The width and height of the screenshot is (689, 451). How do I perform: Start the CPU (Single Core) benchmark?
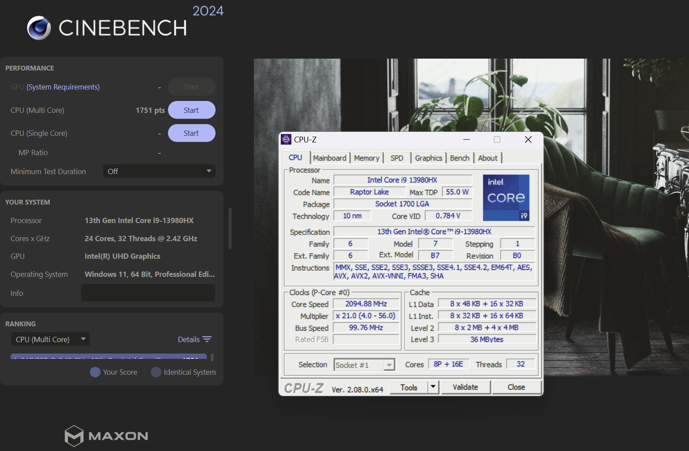(191, 133)
